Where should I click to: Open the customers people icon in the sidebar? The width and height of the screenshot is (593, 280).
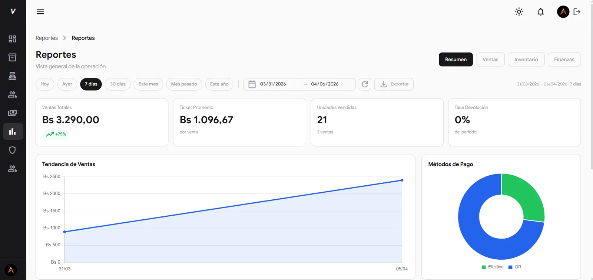point(12,94)
